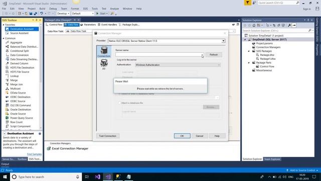Open Data Flow Task dropdown
This screenshot has height=181, width=321.
pos(234,31)
